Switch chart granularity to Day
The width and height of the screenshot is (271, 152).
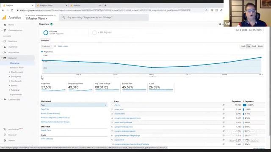pos(249,46)
